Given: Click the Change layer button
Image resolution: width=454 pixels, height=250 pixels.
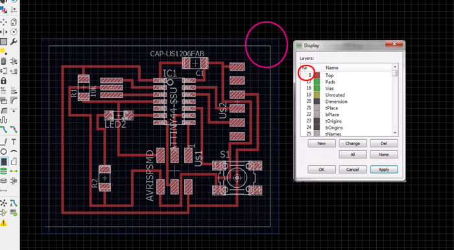Looking at the screenshot, I should pyautogui.click(x=353, y=143).
